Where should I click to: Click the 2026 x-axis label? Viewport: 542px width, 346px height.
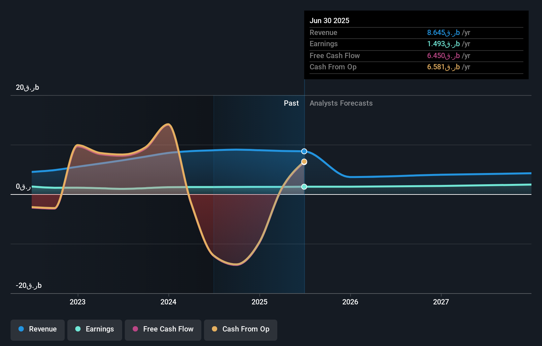click(x=350, y=302)
